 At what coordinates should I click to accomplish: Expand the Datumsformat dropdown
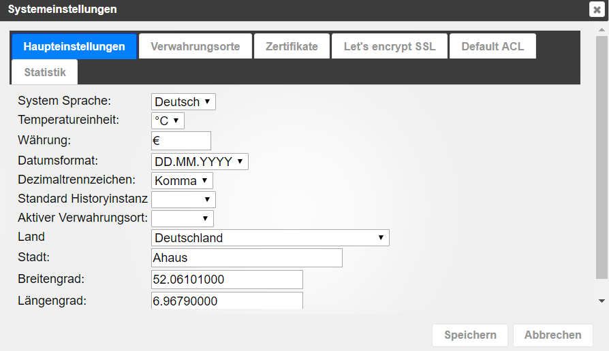pos(200,162)
